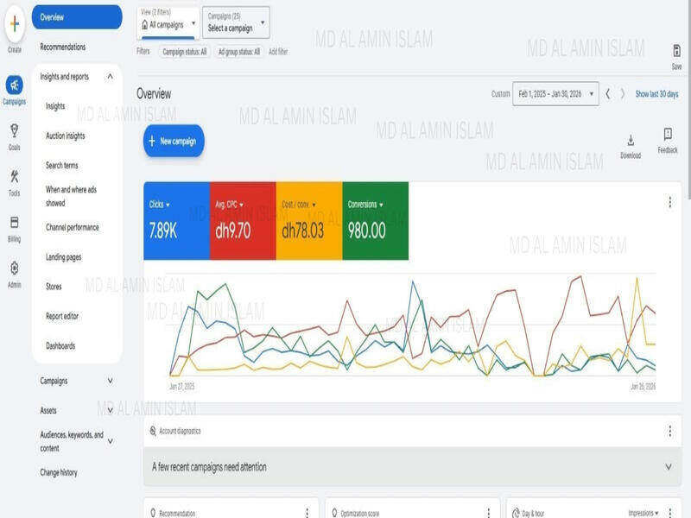Open the Feedback icon

[x=668, y=135]
